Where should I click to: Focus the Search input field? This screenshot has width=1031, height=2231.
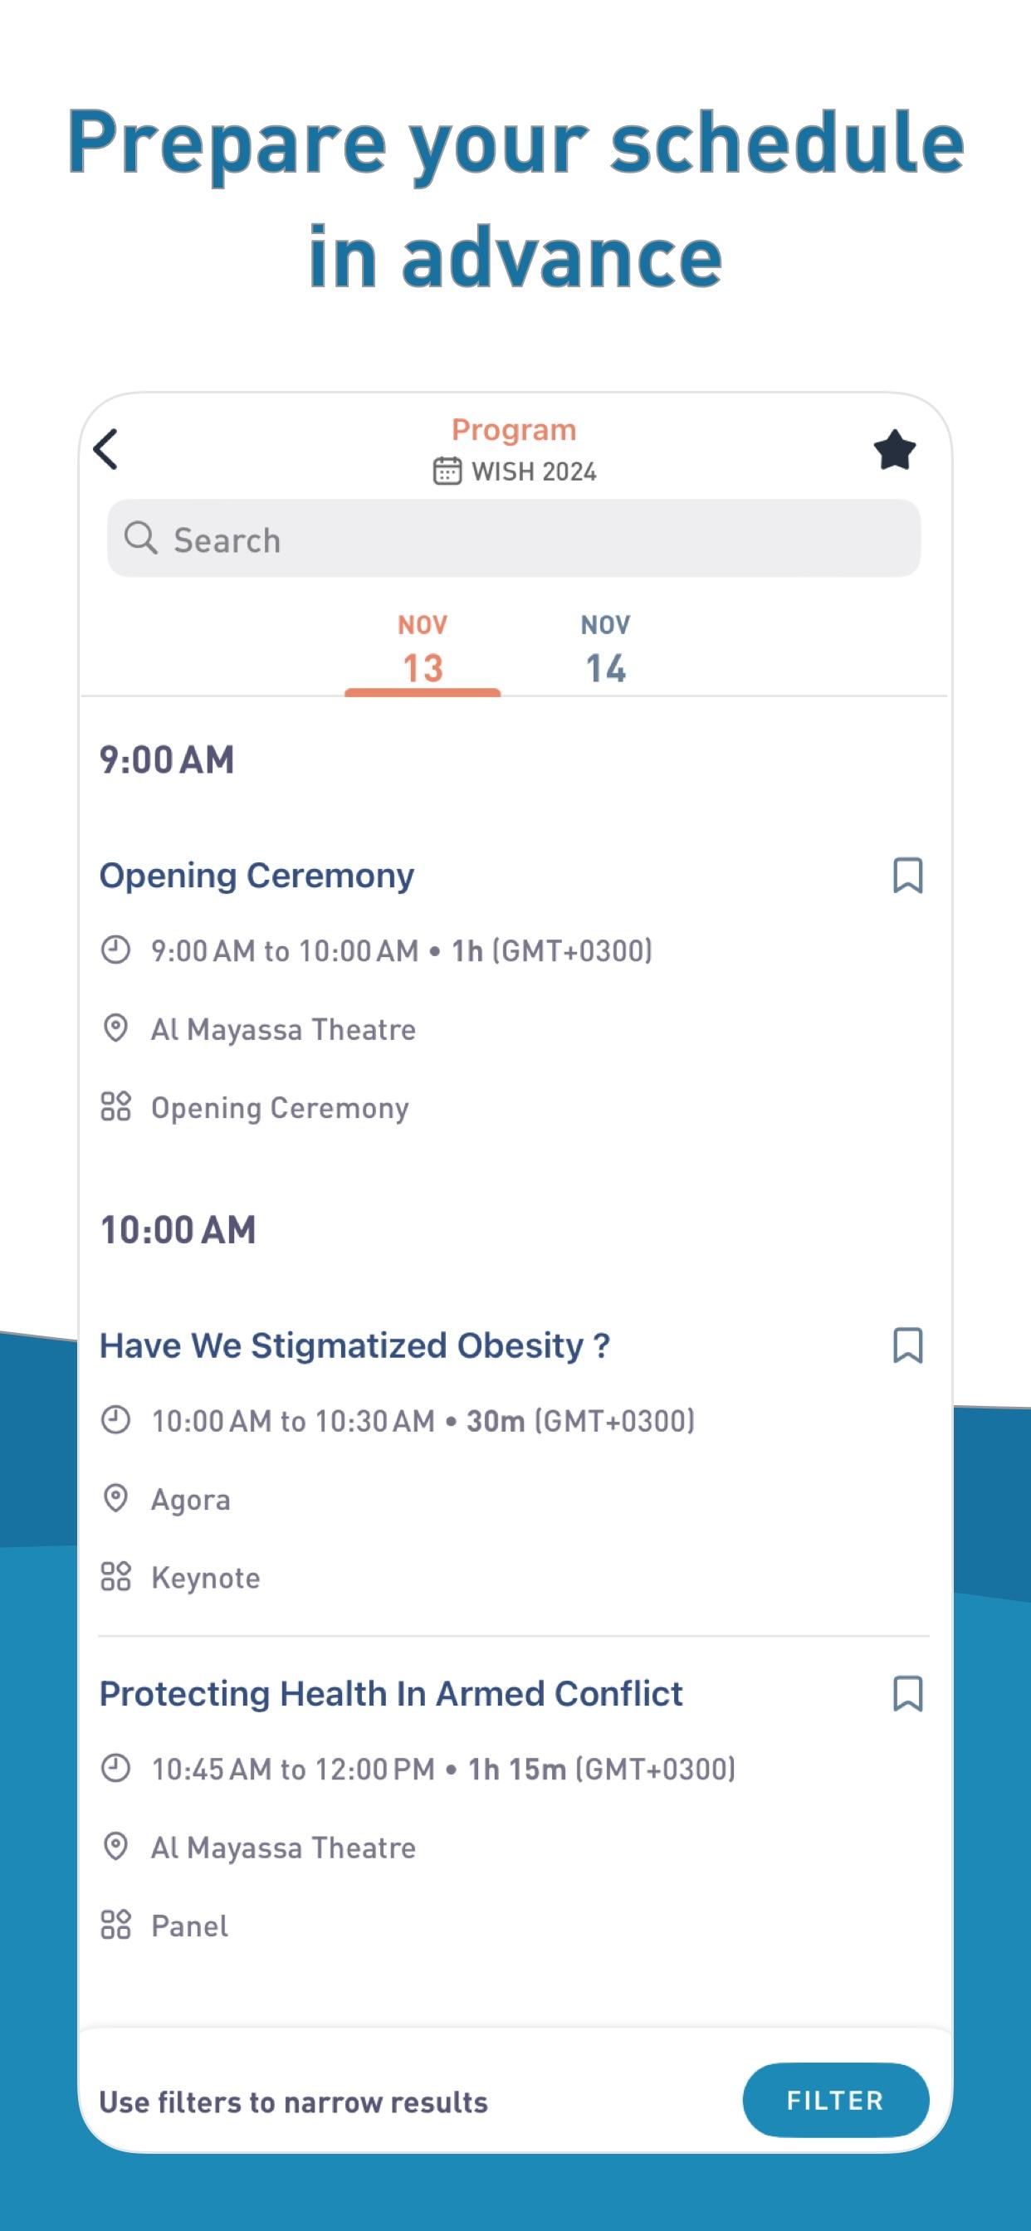pyautogui.click(x=514, y=538)
